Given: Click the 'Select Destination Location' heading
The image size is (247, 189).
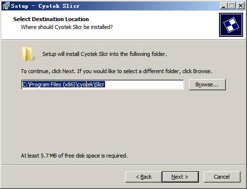Looking at the screenshot, I should tap(51, 19).
